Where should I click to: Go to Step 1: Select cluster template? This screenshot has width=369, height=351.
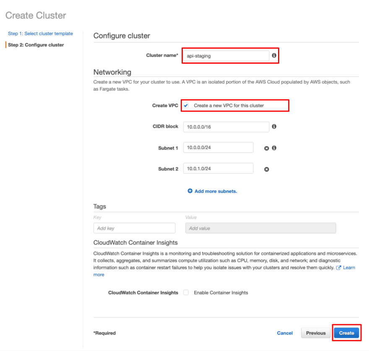click(x=41, y=34)
